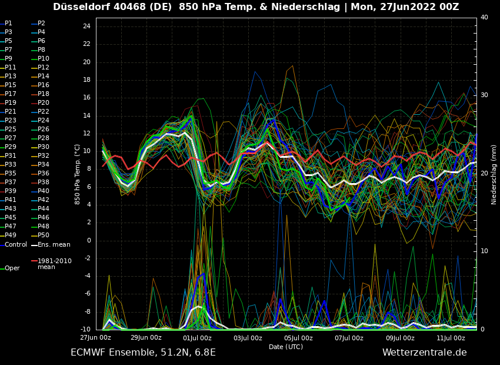Select the 05Jul 00z date tick label

click(298, 338)
